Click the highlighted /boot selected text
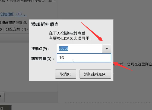Image resolution: width=152 pixels, height=110 pixels. 64,49
